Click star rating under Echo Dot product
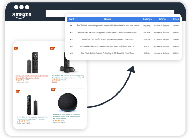The image size is (190, 138). 57,120
